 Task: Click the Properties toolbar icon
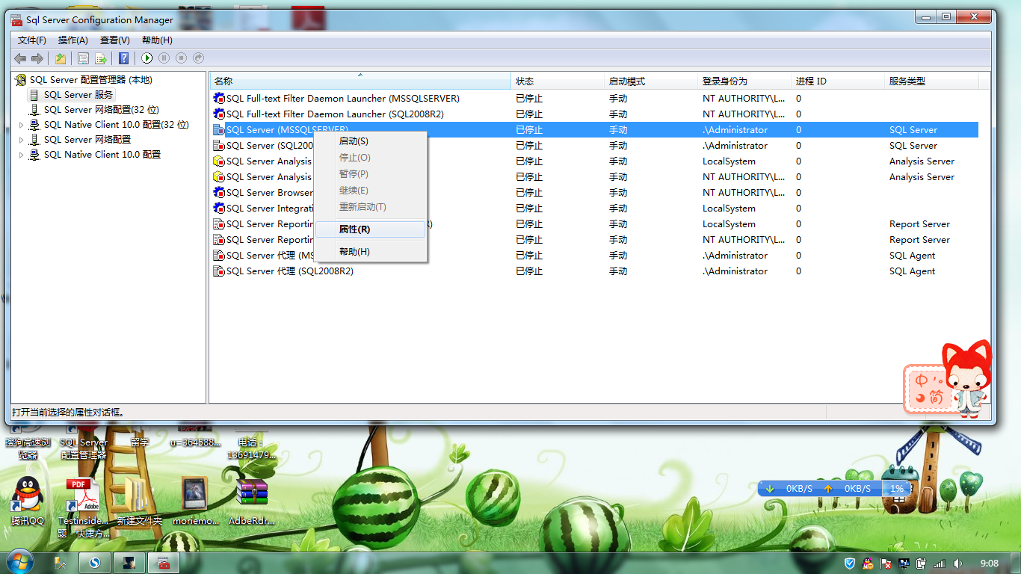[x=83, y=58]
